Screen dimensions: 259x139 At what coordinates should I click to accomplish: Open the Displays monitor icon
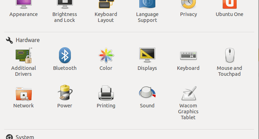pos(147,55)
